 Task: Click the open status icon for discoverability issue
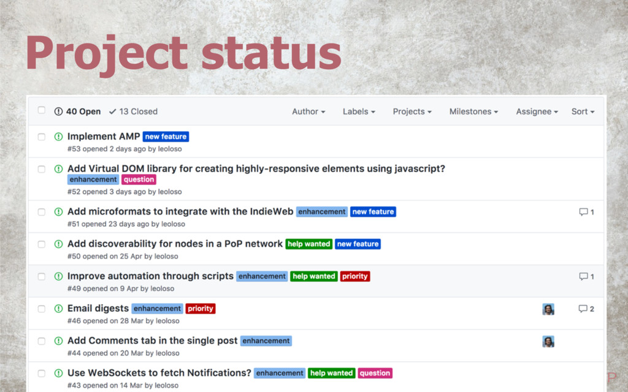(58, 244)
